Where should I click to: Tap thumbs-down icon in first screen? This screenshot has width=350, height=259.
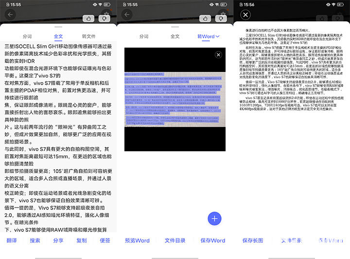coord(104,18)
